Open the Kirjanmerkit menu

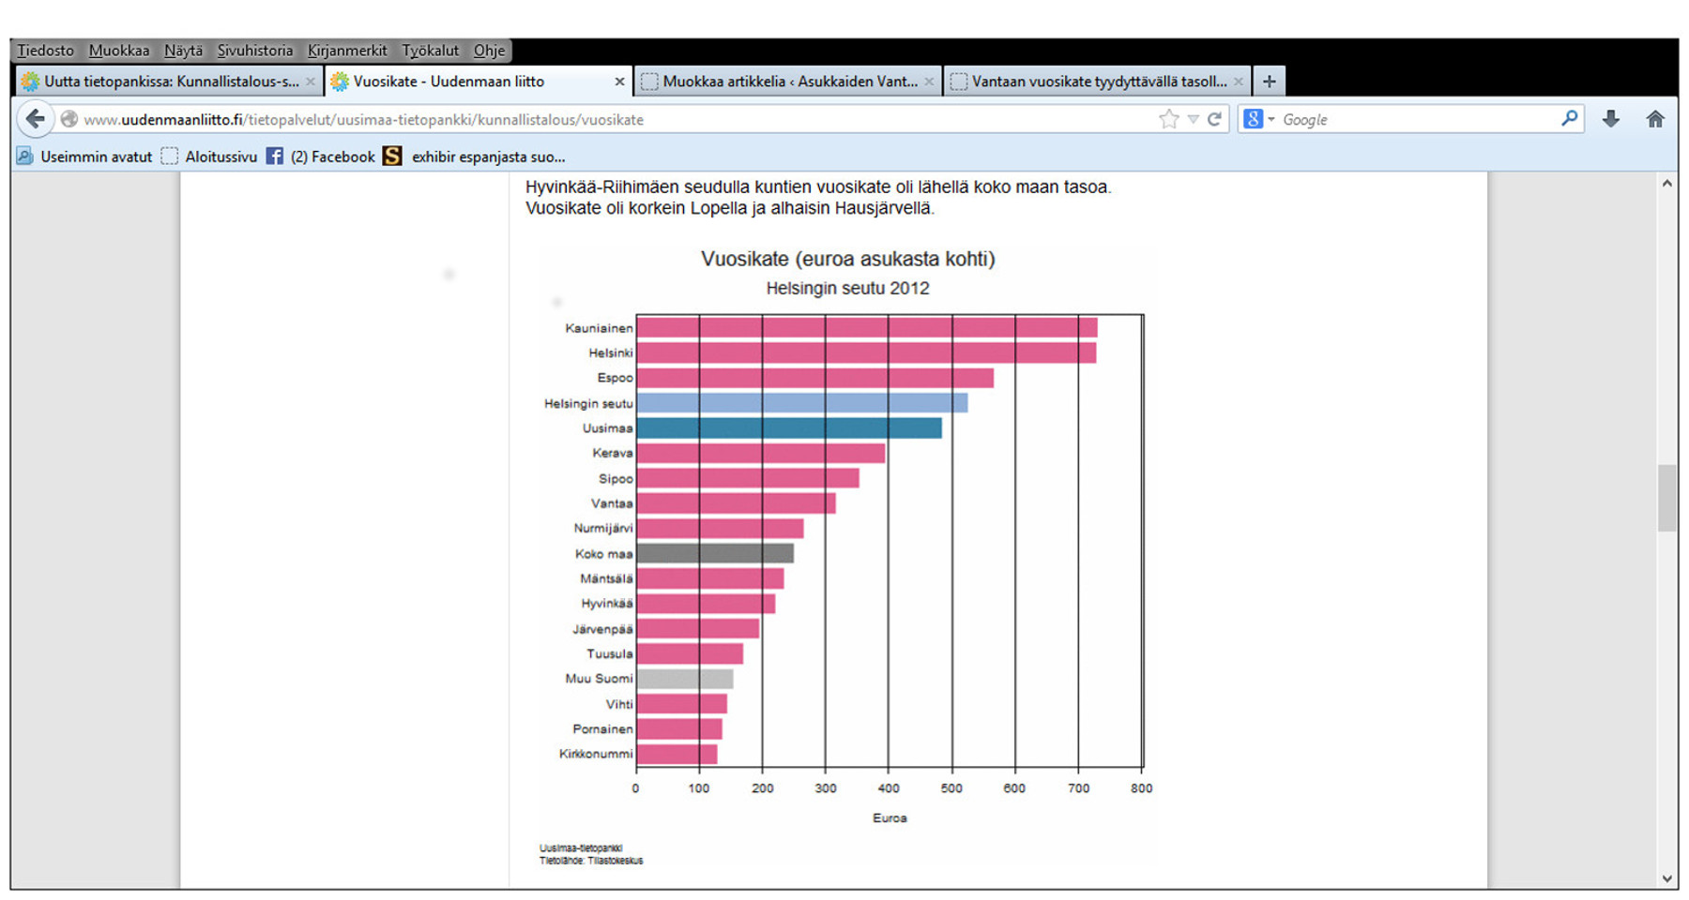(x=346, y=51)
